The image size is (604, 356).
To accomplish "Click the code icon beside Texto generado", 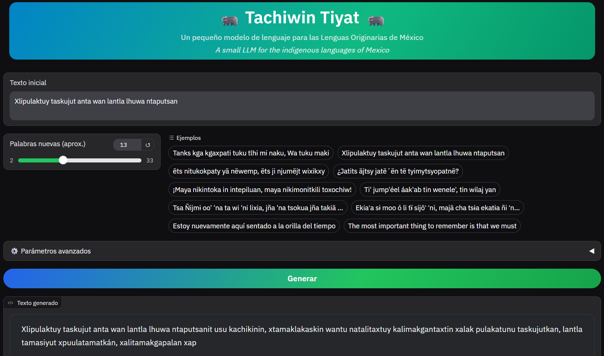I will point(10,303).
